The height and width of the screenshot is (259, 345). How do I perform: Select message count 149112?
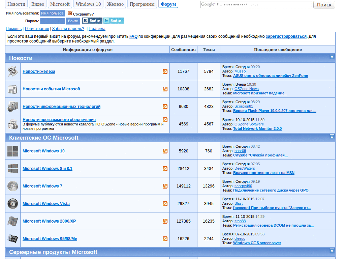pyautogui.click(x=184, y=186)
